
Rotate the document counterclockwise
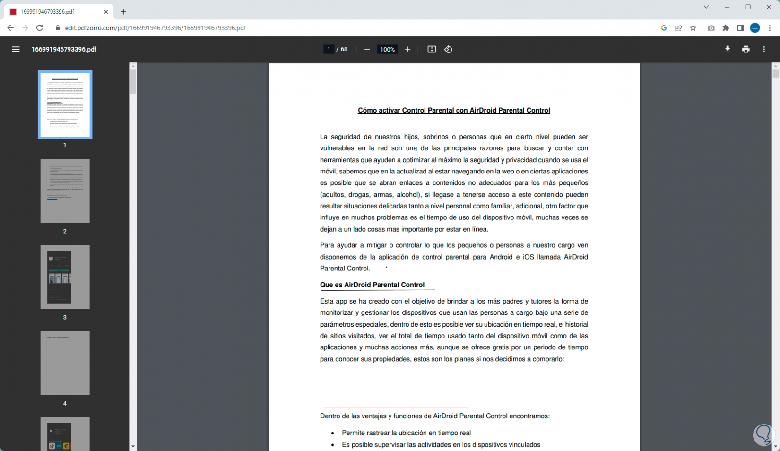(448, 49)
